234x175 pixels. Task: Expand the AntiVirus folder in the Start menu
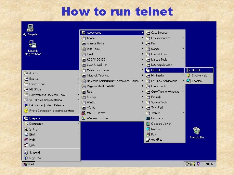(51, 73)
